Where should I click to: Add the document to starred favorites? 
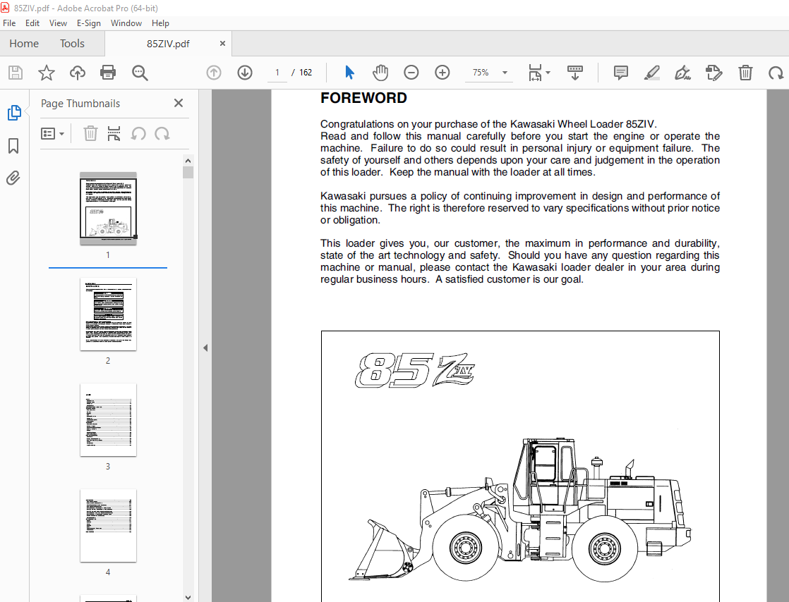coord(47,73)
